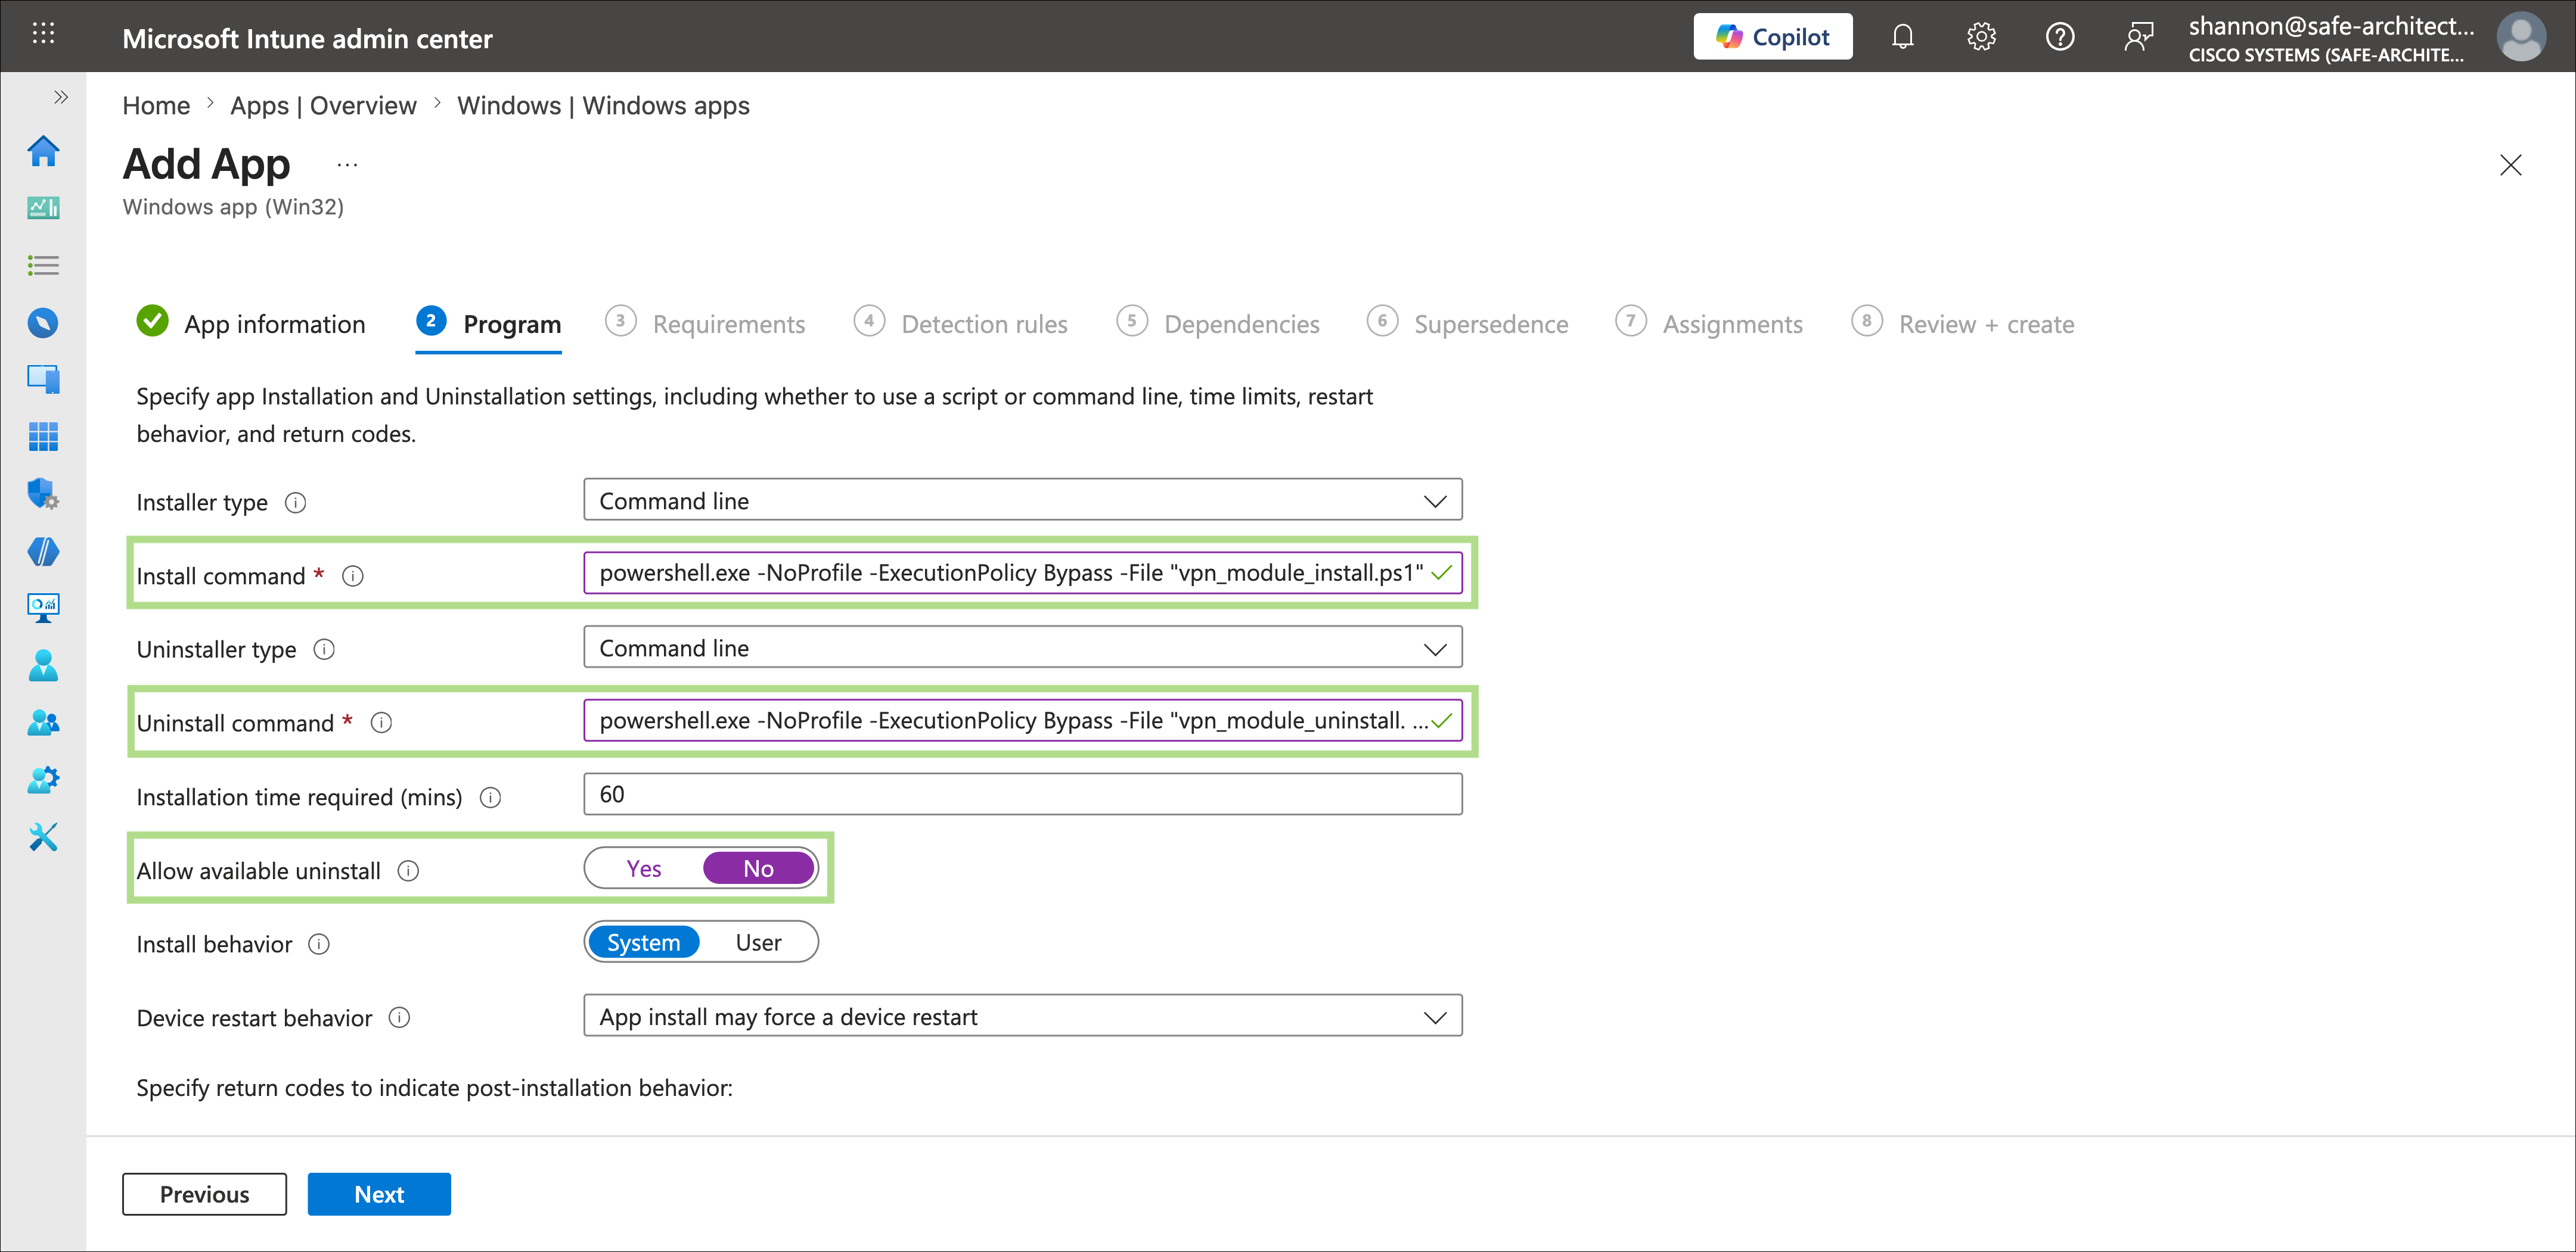Set Allow available uninstall to No
This screenshot has width=2576, height=1252.
pos(758,868)
